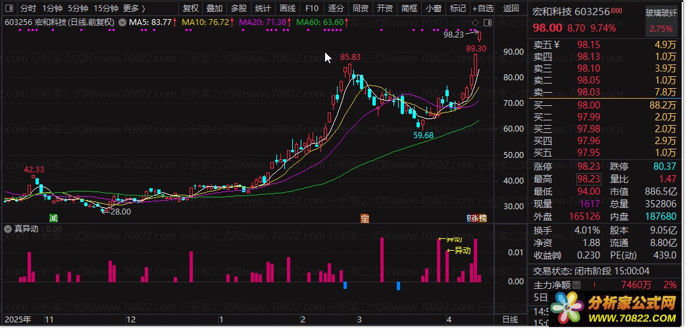The height and width of the screenshot is (329, 687).
Task: Select the 买五 price 97.95
Action: 589,152
